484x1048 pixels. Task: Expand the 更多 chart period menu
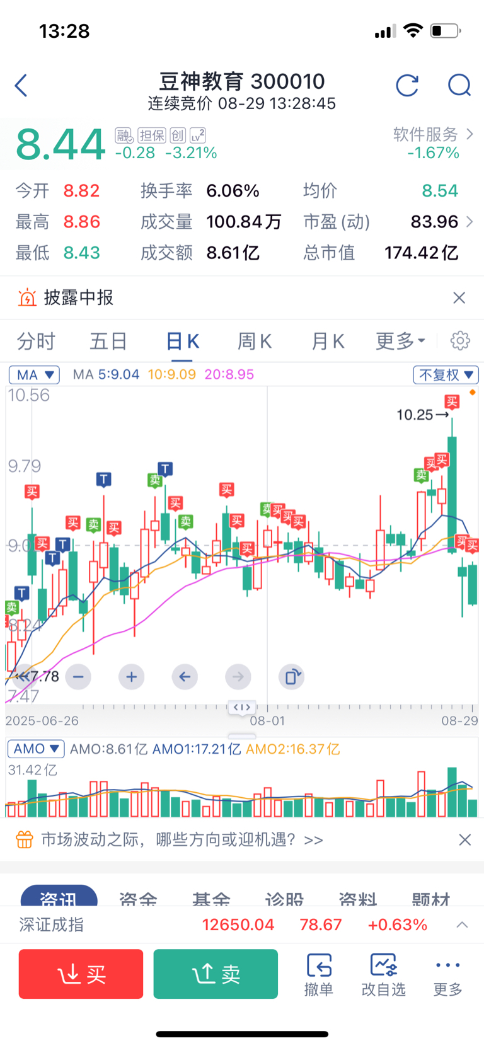click(x=401, y=342)
